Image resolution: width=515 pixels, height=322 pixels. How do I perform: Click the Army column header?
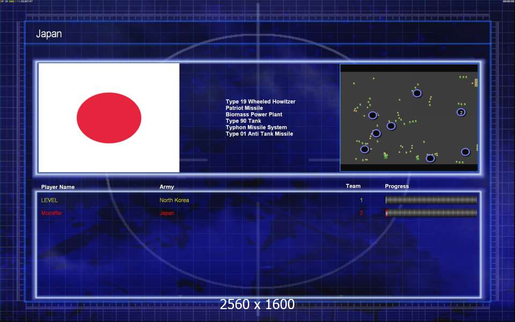[166, 187]
